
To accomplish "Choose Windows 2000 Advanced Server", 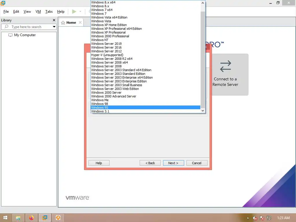I will [145, 96].
